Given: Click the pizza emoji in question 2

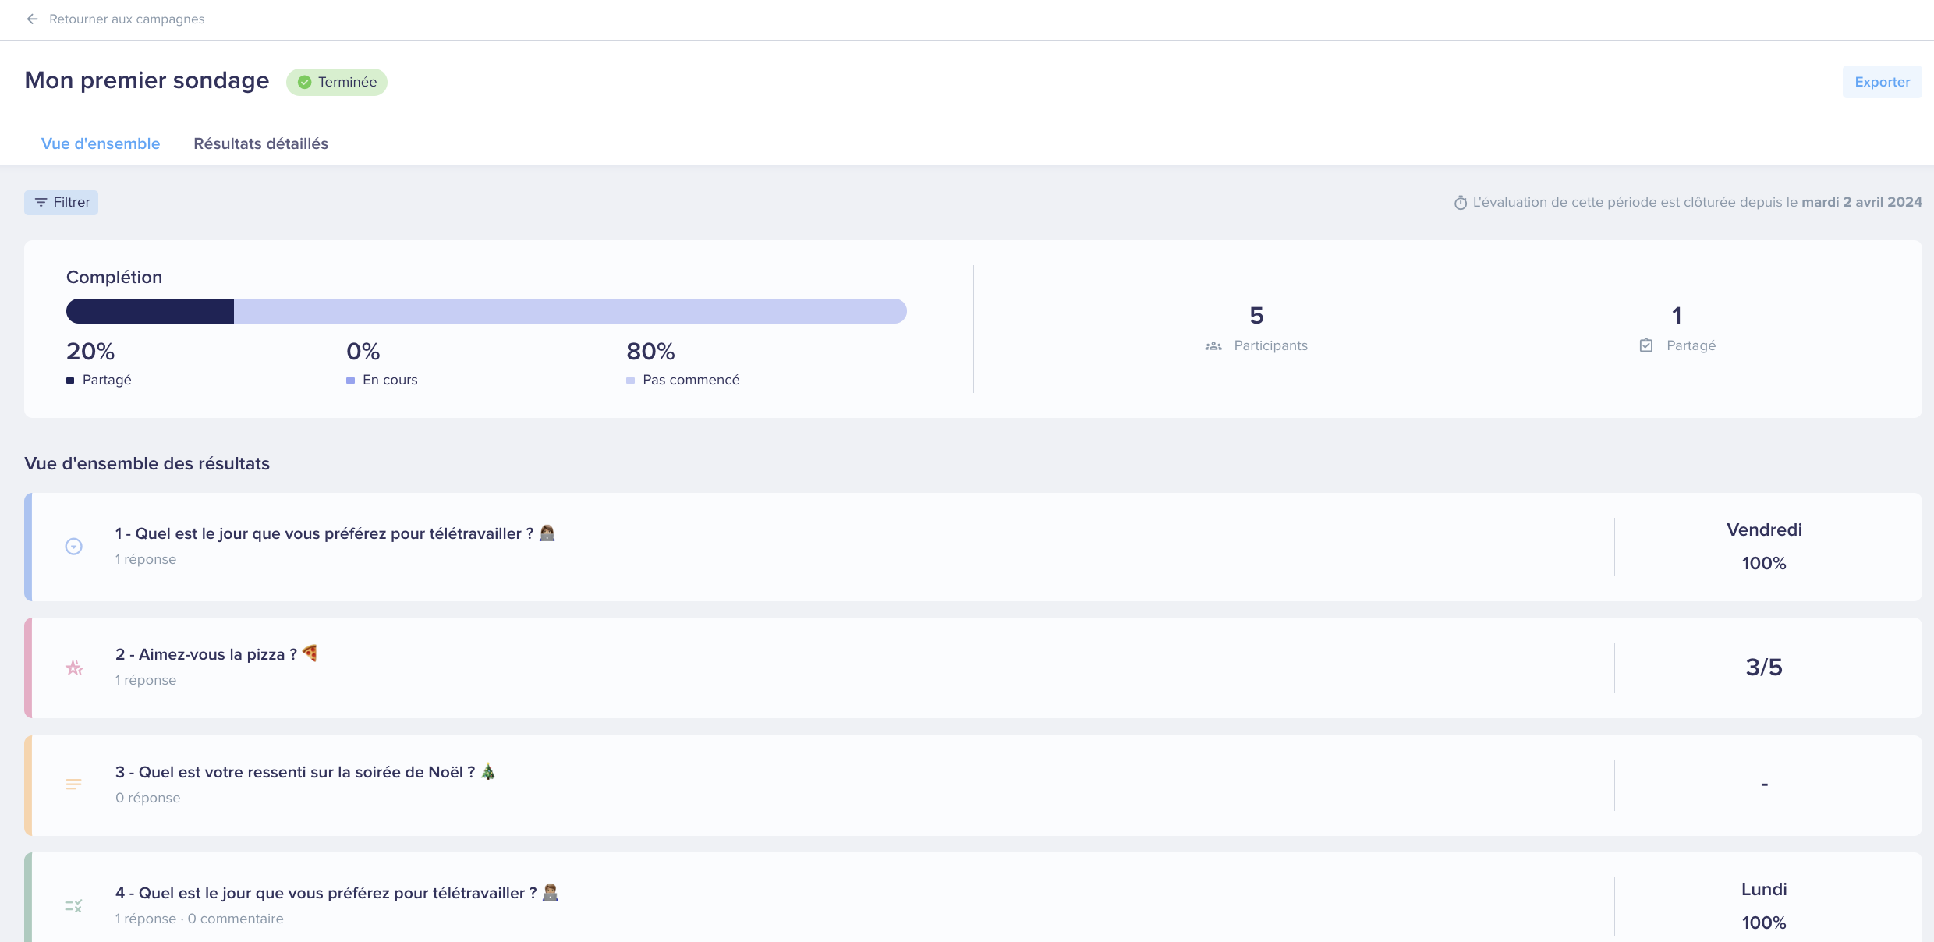Looking at the screenshot, I should coord(310,653).
